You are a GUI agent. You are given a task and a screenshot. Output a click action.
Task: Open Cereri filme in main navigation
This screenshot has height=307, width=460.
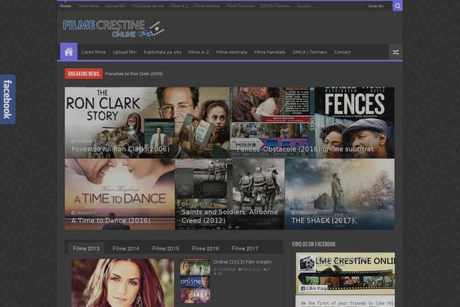coord(94,52)
